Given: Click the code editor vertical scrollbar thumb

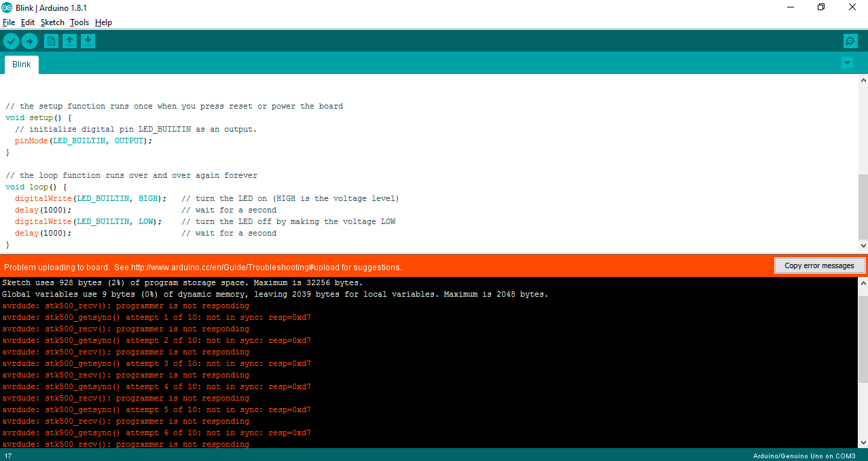Looking at the screenshot, I should click(x=863, y=206).
